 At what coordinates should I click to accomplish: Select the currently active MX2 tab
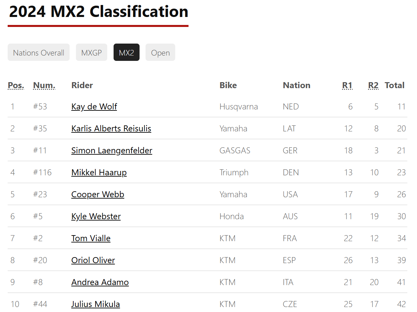point(126,52)
